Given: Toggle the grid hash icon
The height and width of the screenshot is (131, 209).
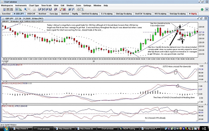Looking at the screenshot, I should [70, 9].
